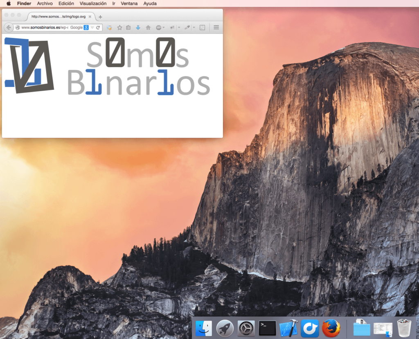This screenshot has height=339, width=419.
Task: Expand the Adblock toolbar icon dropdown
Action: [x=164, y=27]
